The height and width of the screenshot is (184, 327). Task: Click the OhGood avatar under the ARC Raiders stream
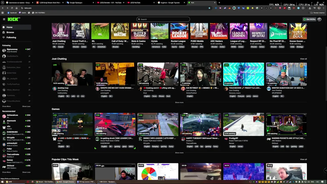point(269,139)
